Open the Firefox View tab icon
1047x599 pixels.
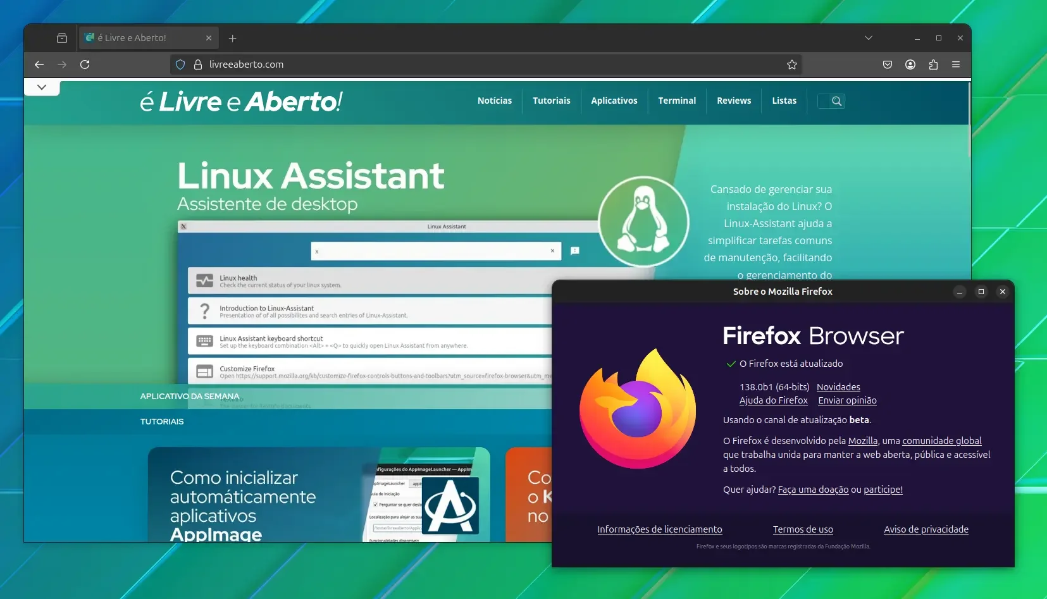[x=62, y=38]
